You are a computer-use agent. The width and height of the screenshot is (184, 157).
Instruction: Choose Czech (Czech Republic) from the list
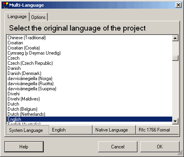[89, 63]
